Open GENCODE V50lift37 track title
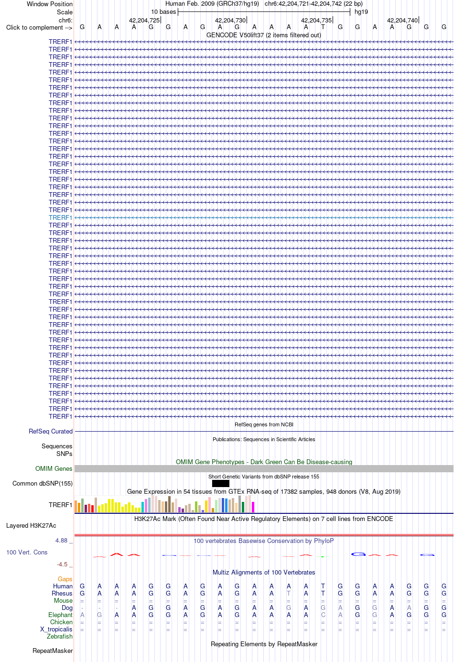 (264, 35)
